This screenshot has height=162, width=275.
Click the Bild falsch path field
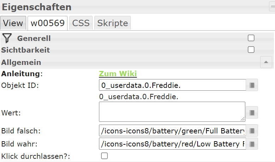pyautogui.click(x=172, y=131)
